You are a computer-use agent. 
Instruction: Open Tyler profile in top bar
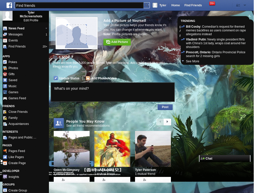point(159,5)
